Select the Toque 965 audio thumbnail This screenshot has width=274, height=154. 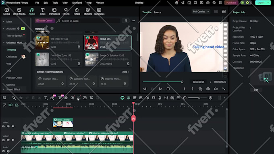click(x=91, y=43)
